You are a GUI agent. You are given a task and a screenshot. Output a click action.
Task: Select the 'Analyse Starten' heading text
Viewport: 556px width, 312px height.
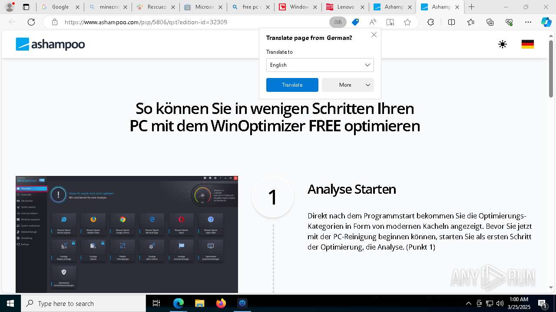point(351,189)
